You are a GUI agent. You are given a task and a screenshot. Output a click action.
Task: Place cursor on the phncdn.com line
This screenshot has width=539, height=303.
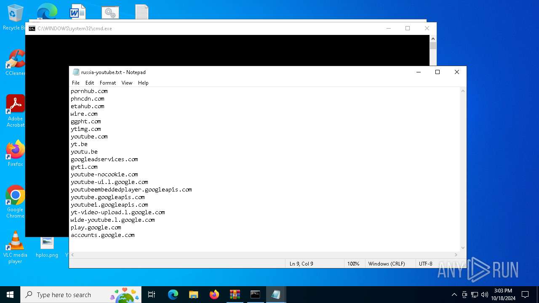click(88, 98)
